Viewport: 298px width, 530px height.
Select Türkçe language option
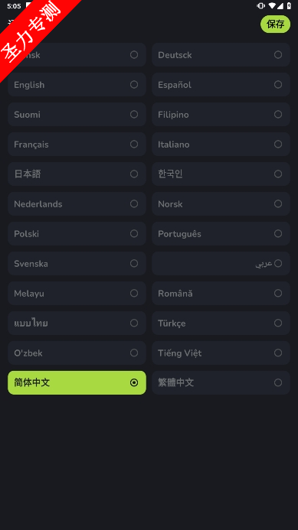(x=221, y=324)
